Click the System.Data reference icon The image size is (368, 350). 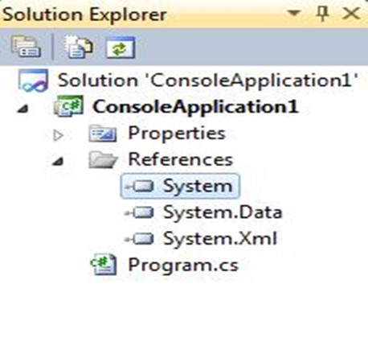pos(140,212)
